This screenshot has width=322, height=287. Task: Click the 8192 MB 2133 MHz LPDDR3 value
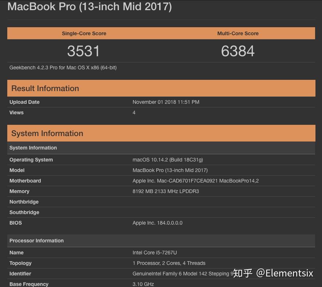point(166,191)
